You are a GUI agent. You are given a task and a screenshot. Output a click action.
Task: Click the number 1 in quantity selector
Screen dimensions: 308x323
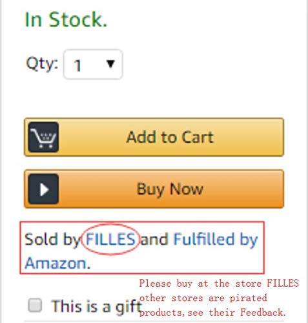(77, 65)
